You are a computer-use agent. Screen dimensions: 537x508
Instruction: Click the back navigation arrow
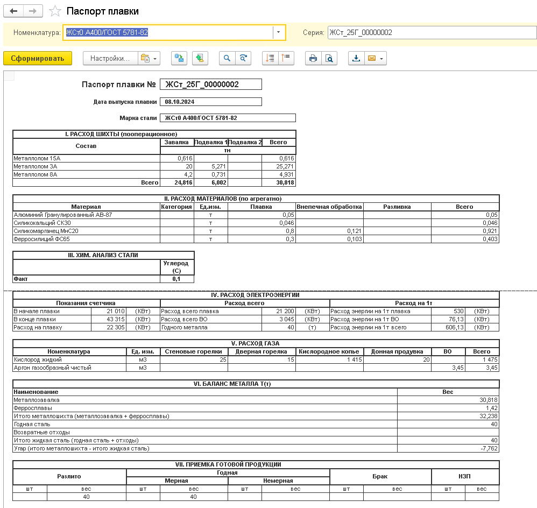13,11
